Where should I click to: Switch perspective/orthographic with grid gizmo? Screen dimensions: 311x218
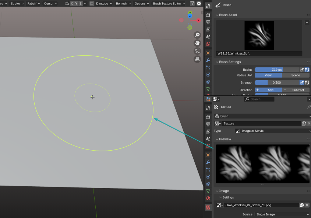(197, 59)
